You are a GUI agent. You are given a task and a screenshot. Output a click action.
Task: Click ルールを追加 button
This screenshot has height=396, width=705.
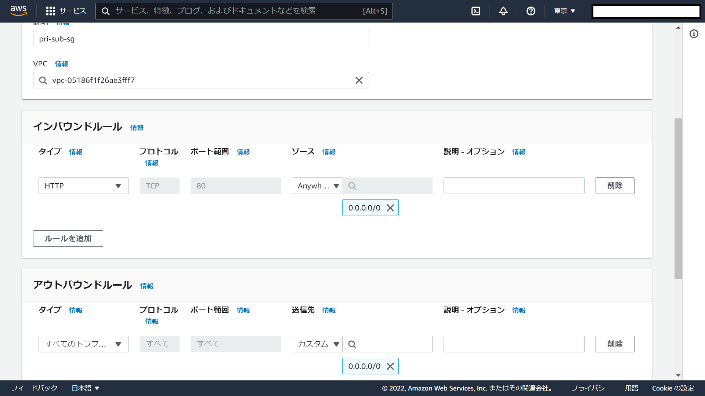tap(68, 239)
